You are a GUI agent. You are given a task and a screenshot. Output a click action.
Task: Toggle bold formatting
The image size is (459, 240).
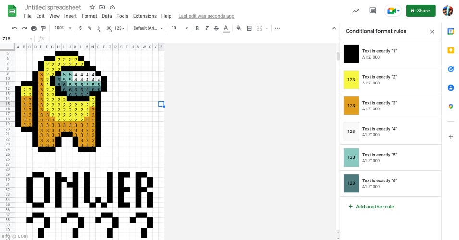[197, 28]
